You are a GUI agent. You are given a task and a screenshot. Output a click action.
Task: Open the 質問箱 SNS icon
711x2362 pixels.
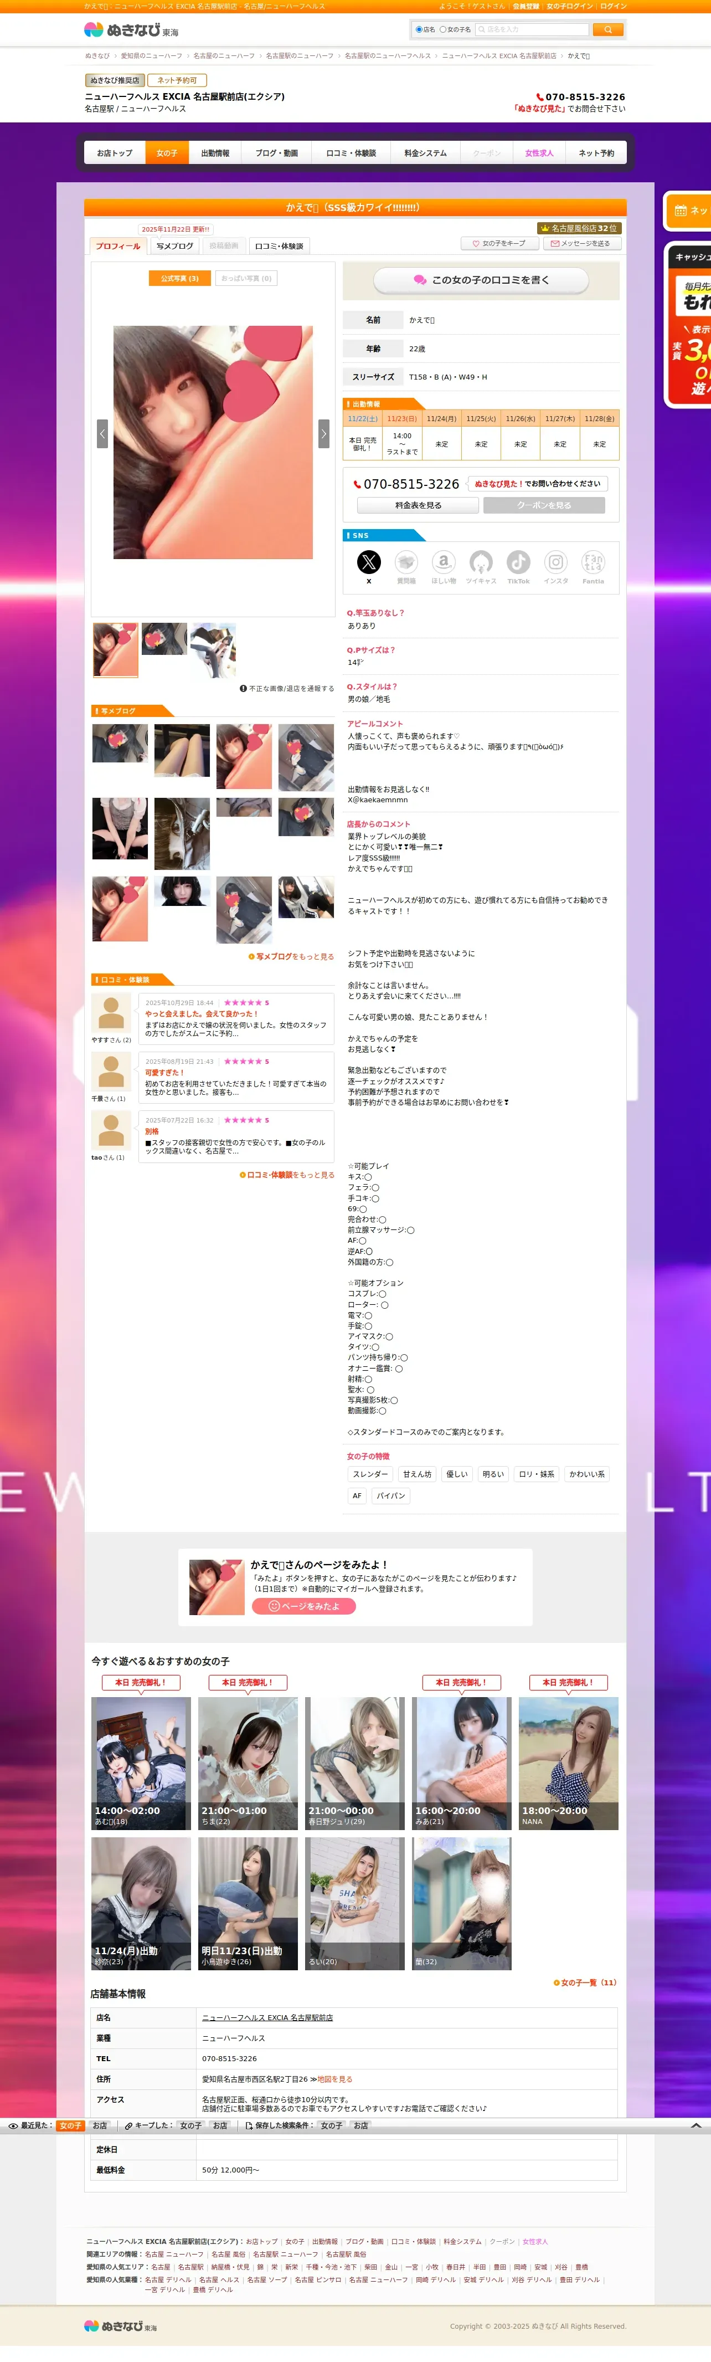pyautogui.click(x=406, y=562)
